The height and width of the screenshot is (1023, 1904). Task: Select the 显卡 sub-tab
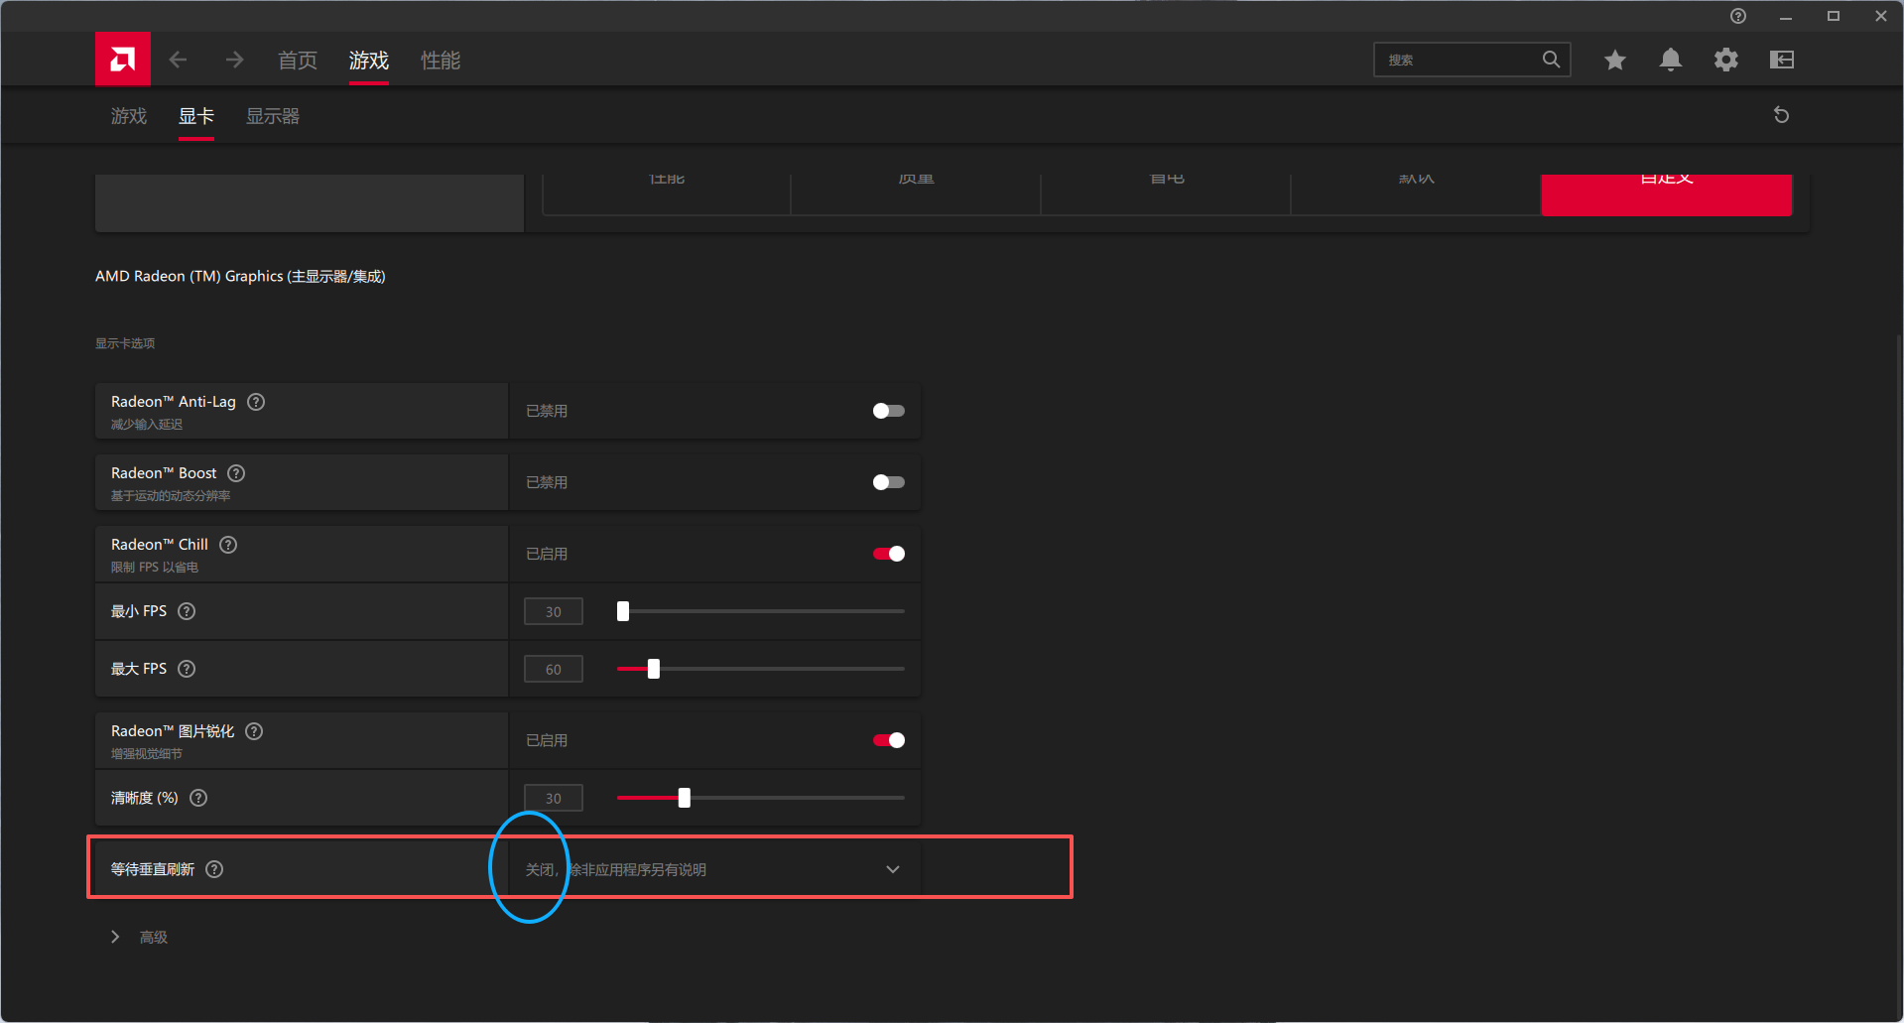pos(196,116)
